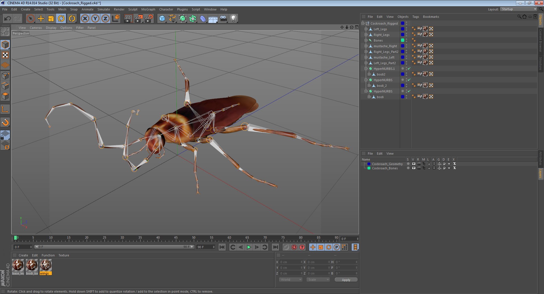Viewport: 544px width, 294px height.
Task: Click the Undo arrow icon
Action: click(7, 19)
